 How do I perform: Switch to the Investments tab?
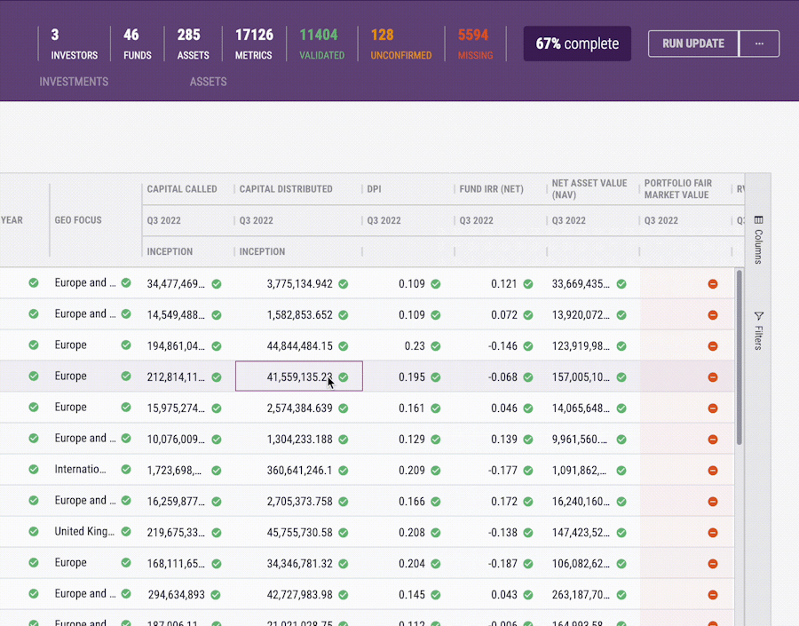[x=74, y=82]
